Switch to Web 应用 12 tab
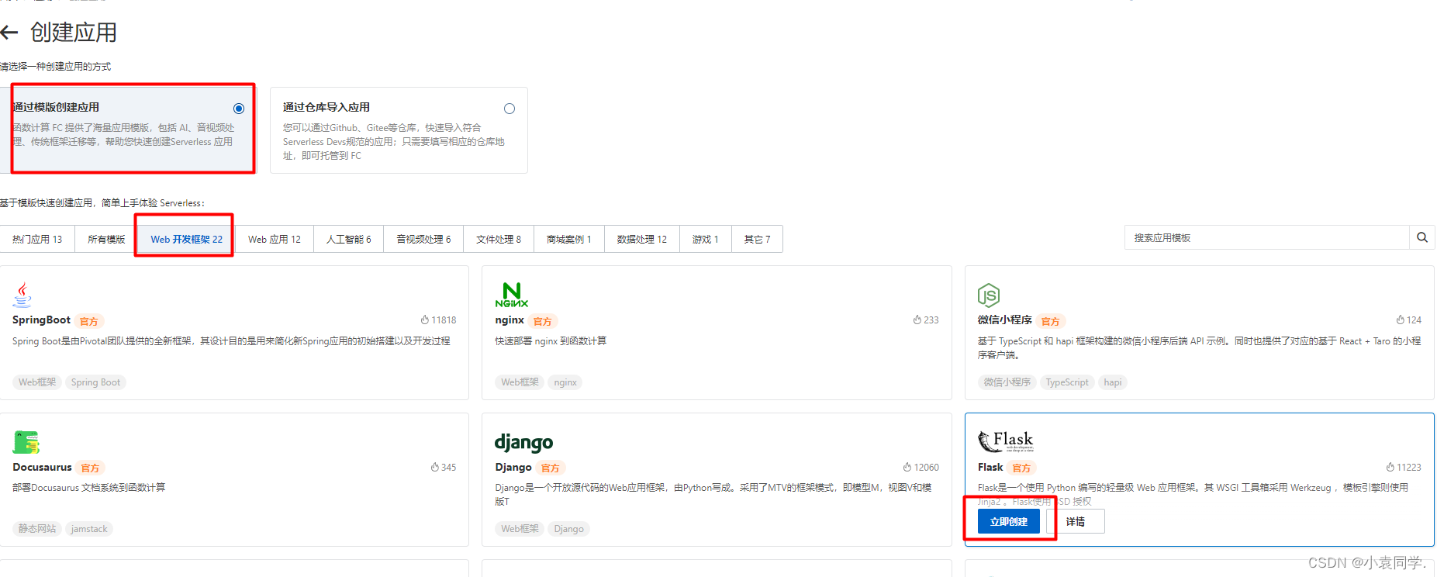The height and width of the screenshot is (577, 1437). click(x=275, y=239)
